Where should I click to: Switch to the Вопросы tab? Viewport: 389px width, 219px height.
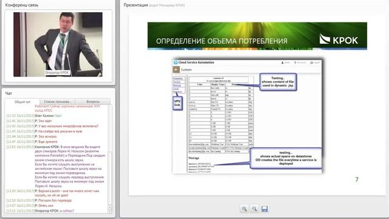[x=93, y=102]
